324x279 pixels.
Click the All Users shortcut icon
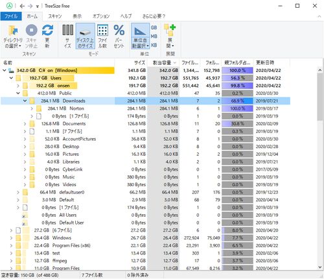[25, 215]
